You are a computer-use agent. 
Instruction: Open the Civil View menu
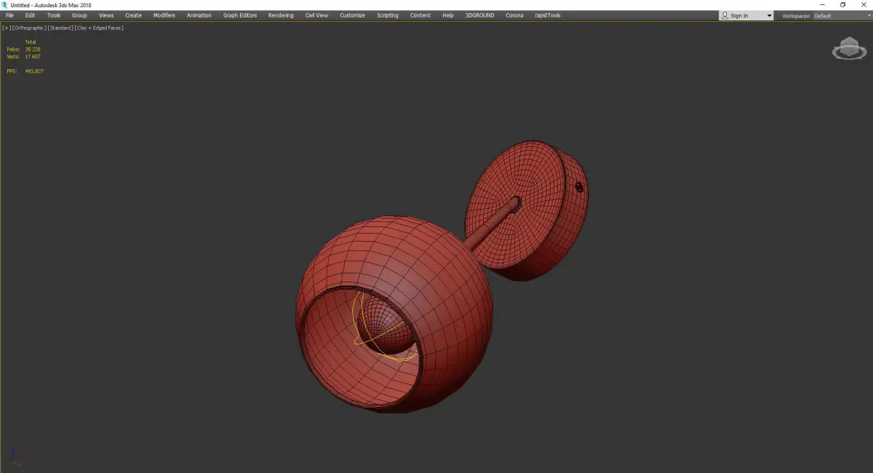[x=316, y=15]
